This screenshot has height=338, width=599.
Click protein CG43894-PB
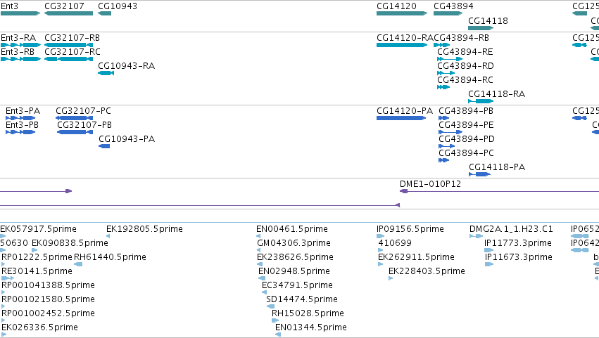443,118
